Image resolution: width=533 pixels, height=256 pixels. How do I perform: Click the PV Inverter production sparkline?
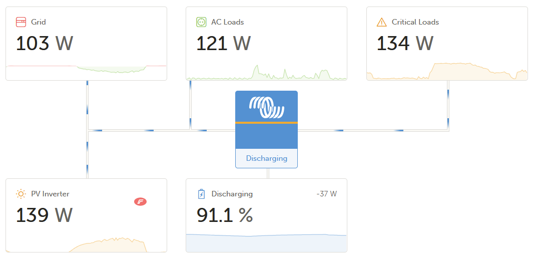click(x=87, y=245)
